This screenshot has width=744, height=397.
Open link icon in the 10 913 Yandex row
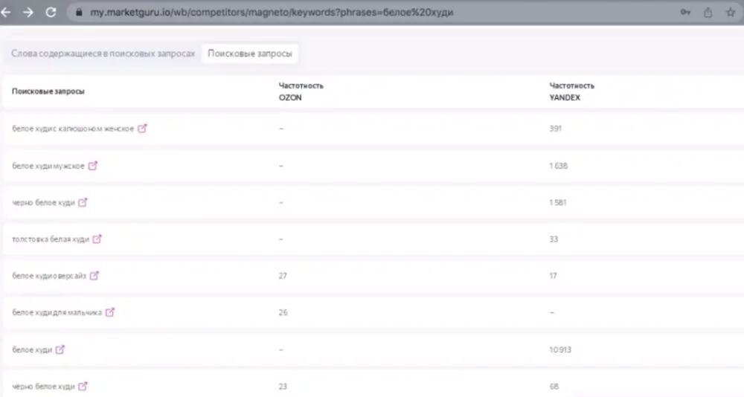[x=60, y=349]
